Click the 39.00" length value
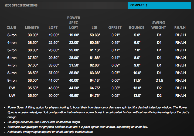The width and height of the screenshot is (194, 136). [33, 35]
